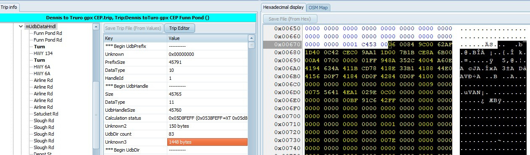The width and height of the screenshot is (530, 155).
Task: Click the Value column header
Action: [207, 38]
